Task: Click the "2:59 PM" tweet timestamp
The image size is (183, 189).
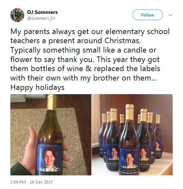Action: point(19,182)
